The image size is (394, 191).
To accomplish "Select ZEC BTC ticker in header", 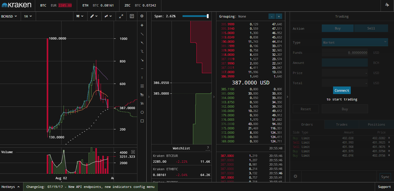I will click(x=140, y=6).
